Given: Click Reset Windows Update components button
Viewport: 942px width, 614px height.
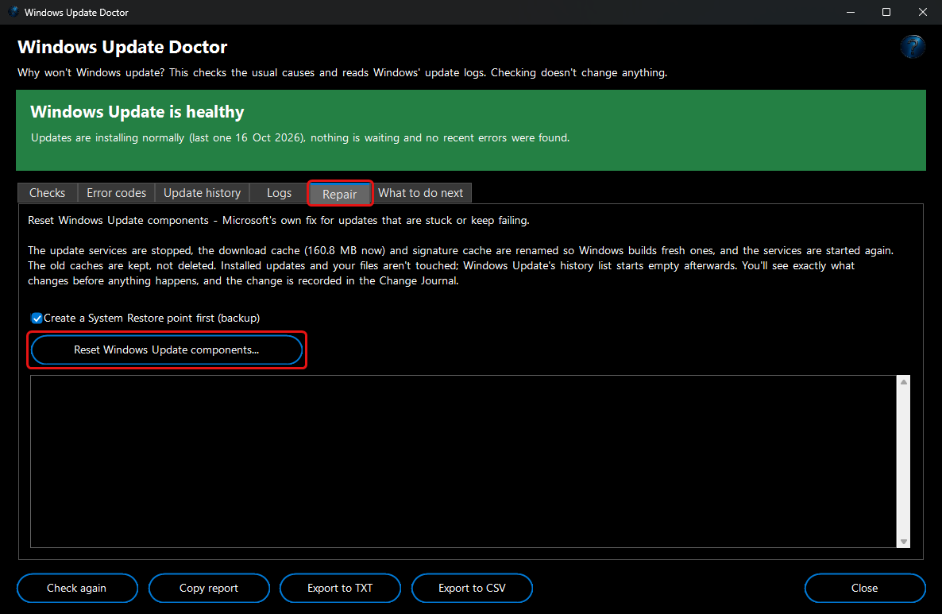Looking at the screenshot, I should point(167,349).
